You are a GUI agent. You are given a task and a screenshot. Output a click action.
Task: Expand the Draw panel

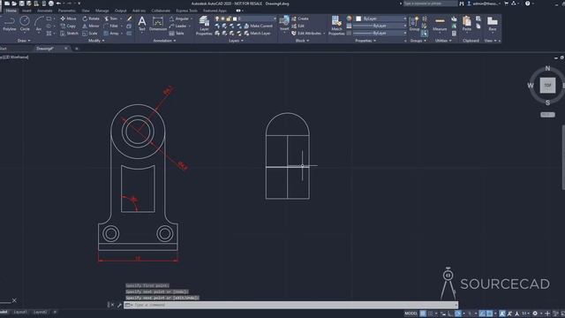pyautogui.click(x=24, y=41)
